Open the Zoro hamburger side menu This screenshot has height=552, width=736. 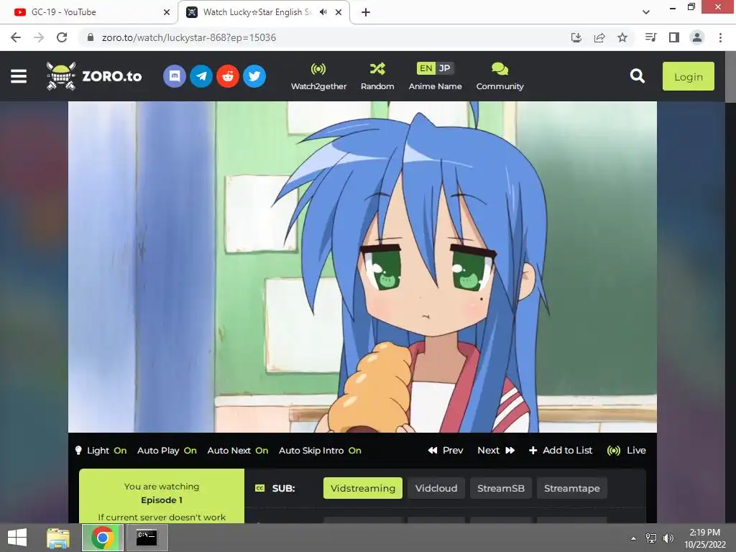(x=19, y=76)
